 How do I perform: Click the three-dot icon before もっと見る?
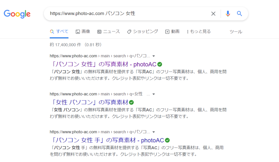[x=187, y=32]
